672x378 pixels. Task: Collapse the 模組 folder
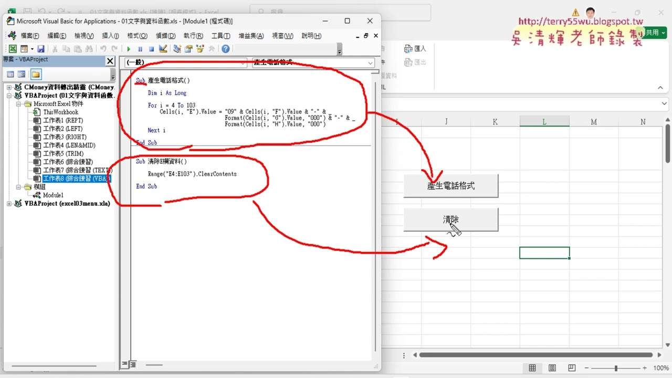(18, 187)
